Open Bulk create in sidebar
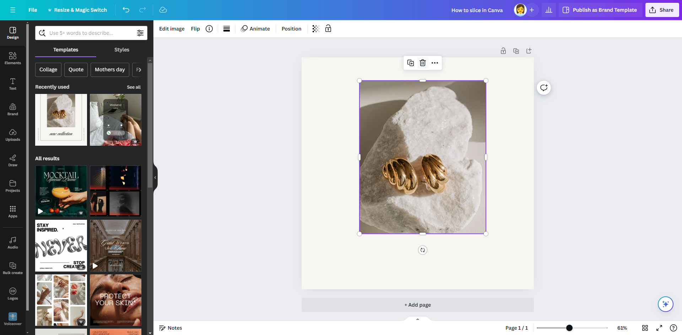This screenshot has height=335, width=682. coord(13,268)
